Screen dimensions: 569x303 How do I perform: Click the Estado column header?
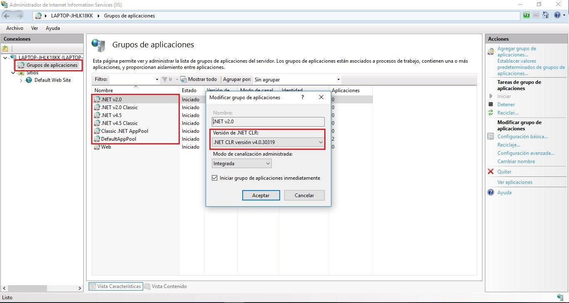[x=191, y=90]
